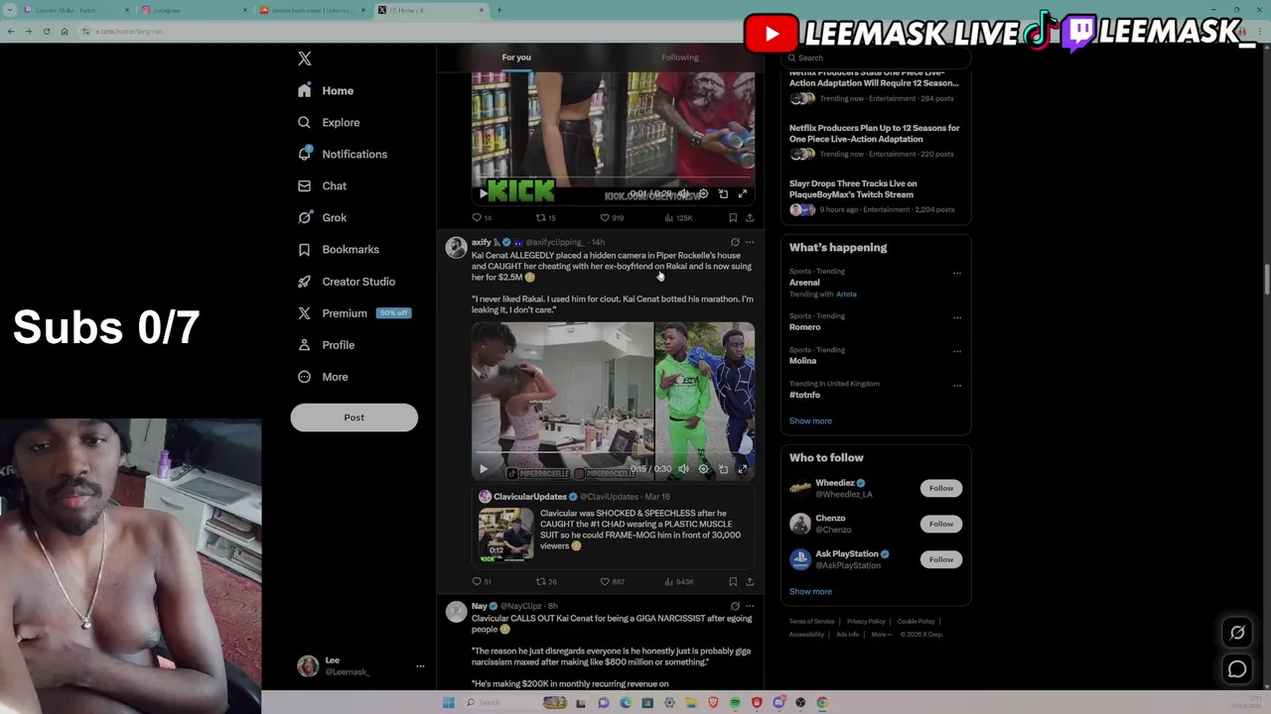The width and height of the screenshot is (1271, 714).
Task: Open settings on the Kick video
Action: tap(703, 193)
